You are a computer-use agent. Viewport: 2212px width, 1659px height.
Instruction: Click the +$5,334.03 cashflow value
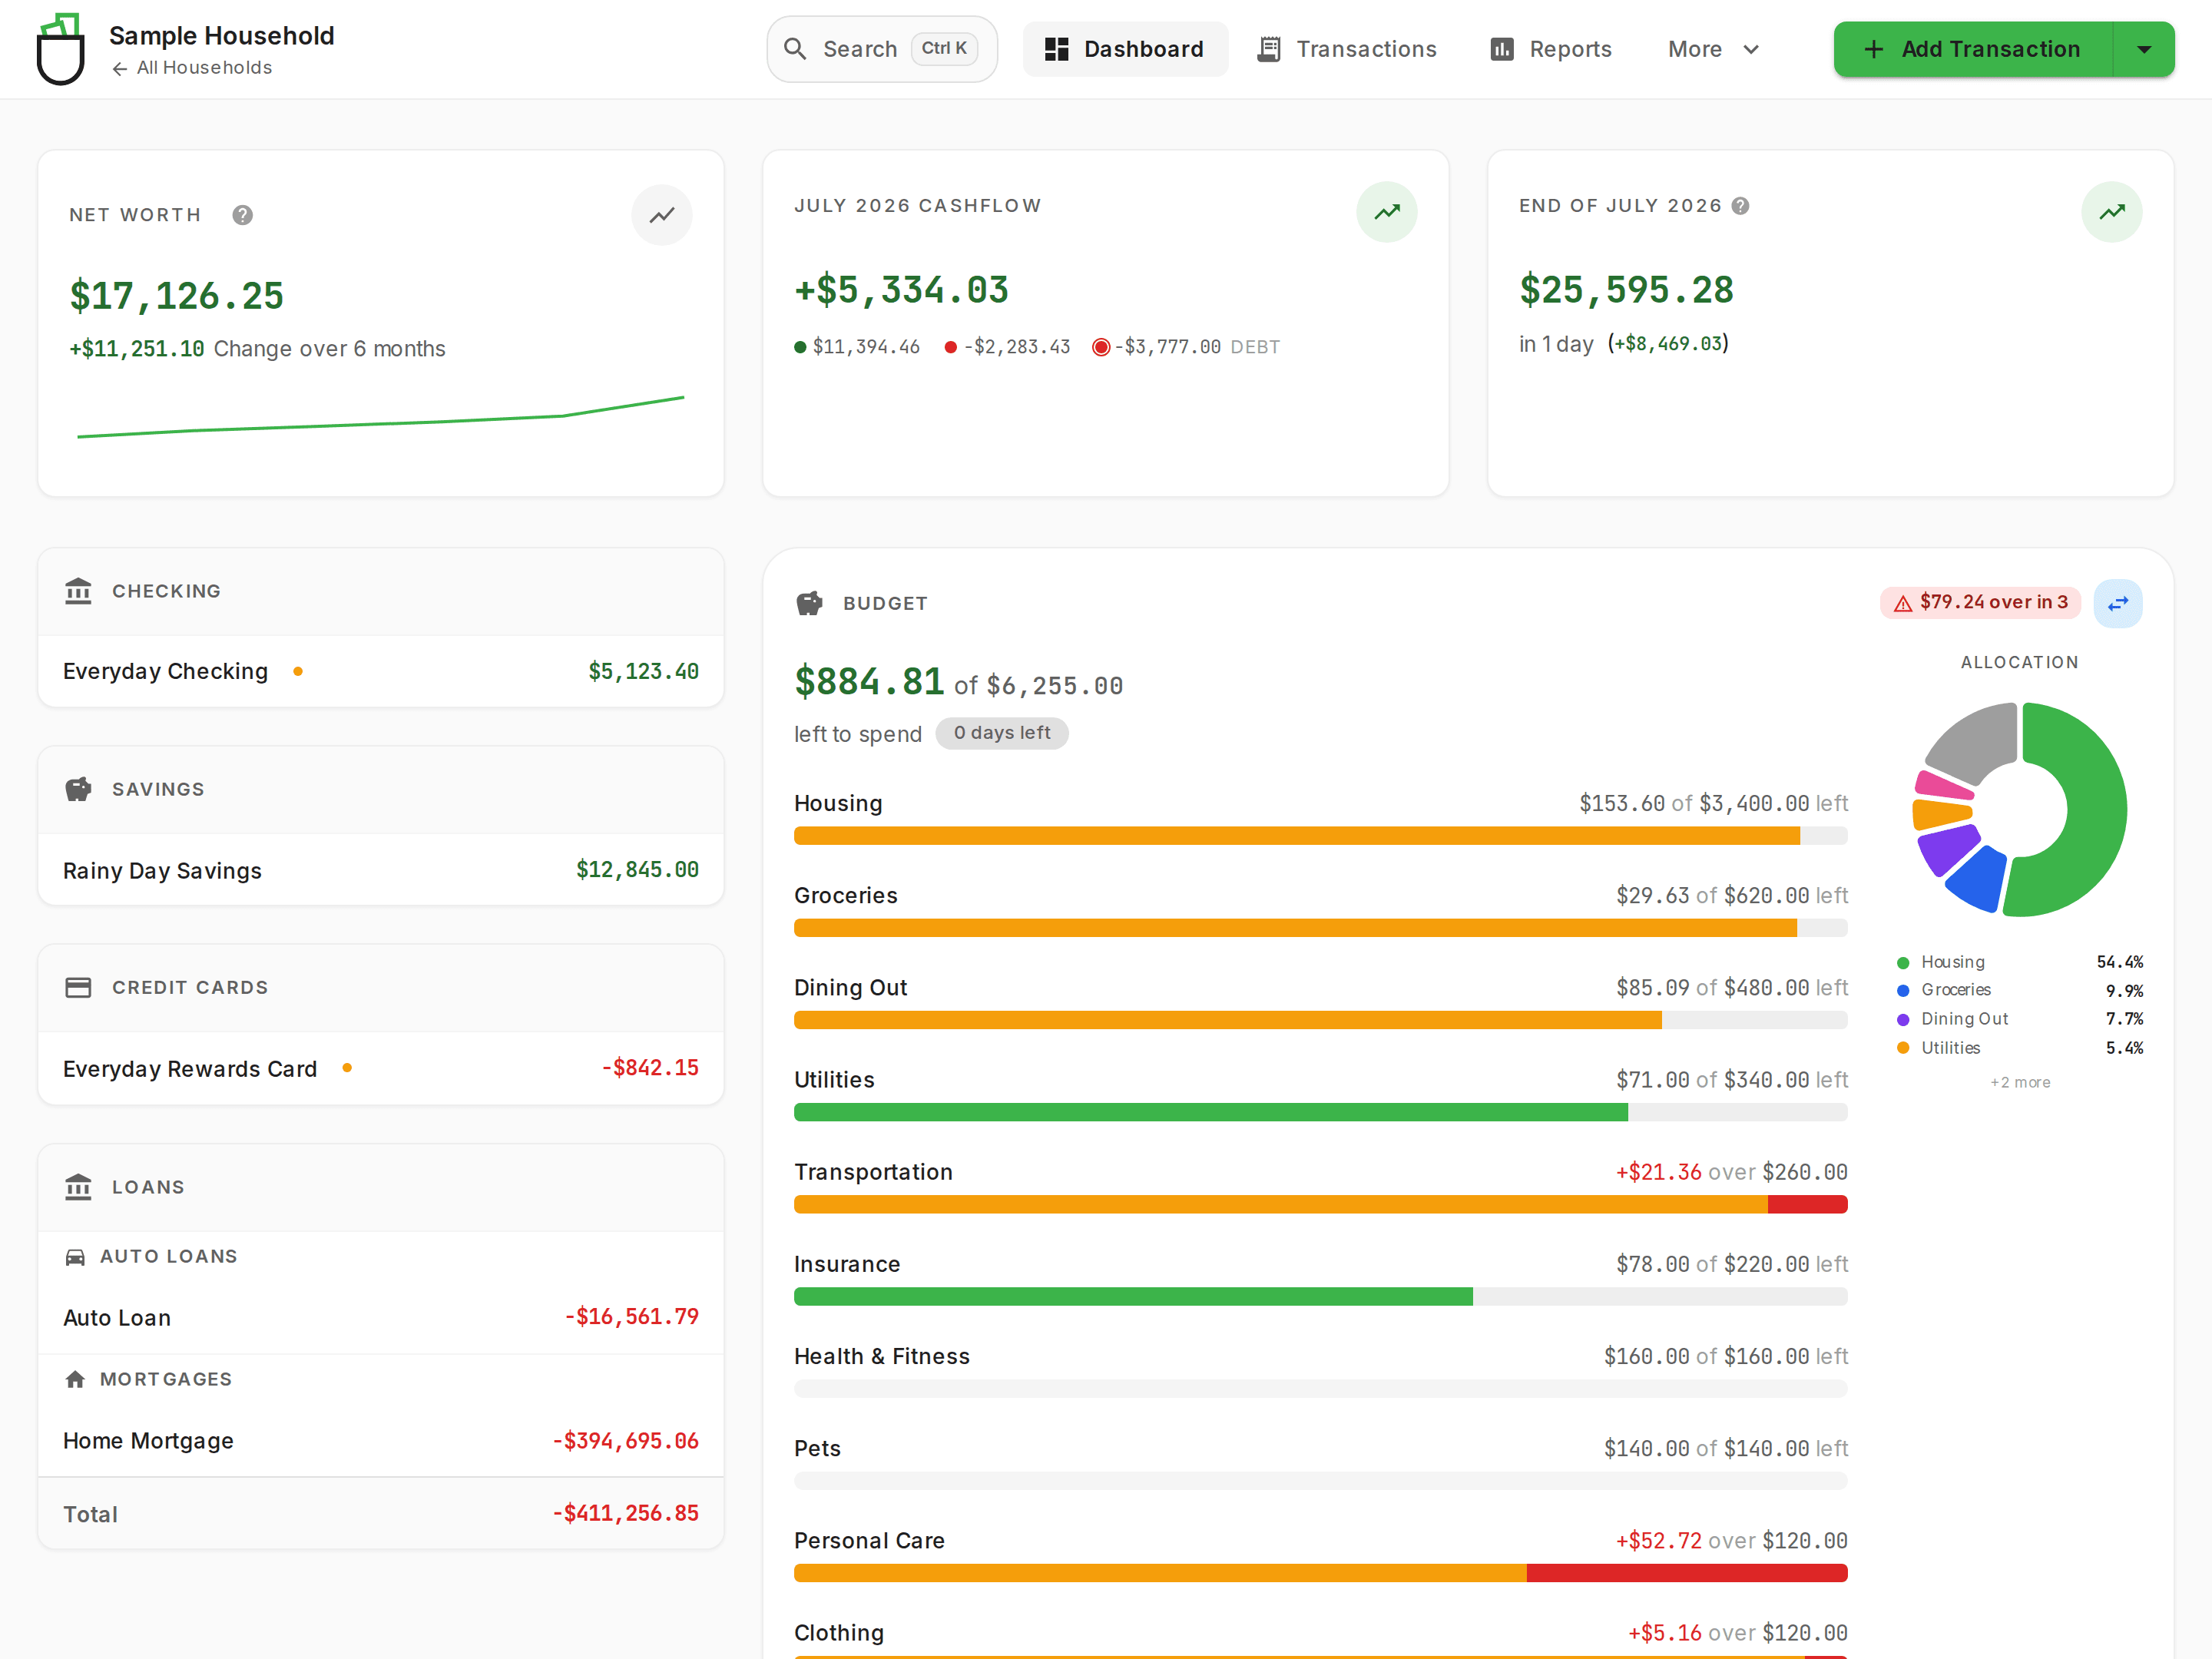click(901, 290)
